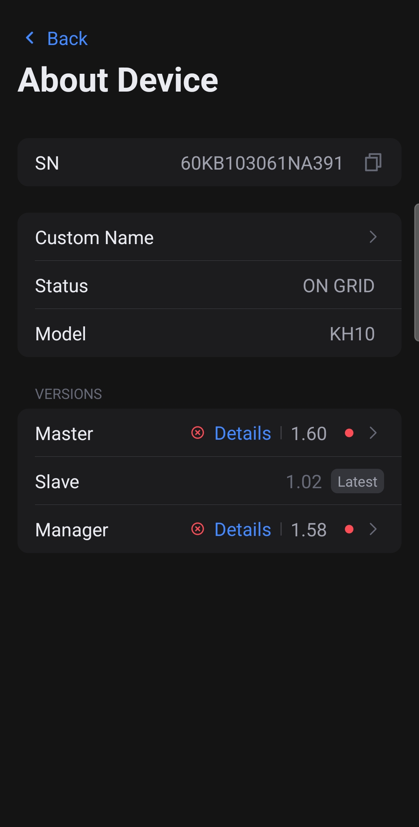Tap the KH10 model value
Image resolution: width=419 pixels, height=827 pixels.
click(x=352, y=334)
